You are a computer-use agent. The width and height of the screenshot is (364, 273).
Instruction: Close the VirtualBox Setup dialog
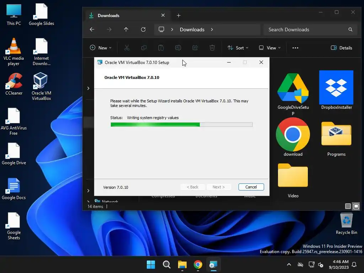click(x=261, y=62)
